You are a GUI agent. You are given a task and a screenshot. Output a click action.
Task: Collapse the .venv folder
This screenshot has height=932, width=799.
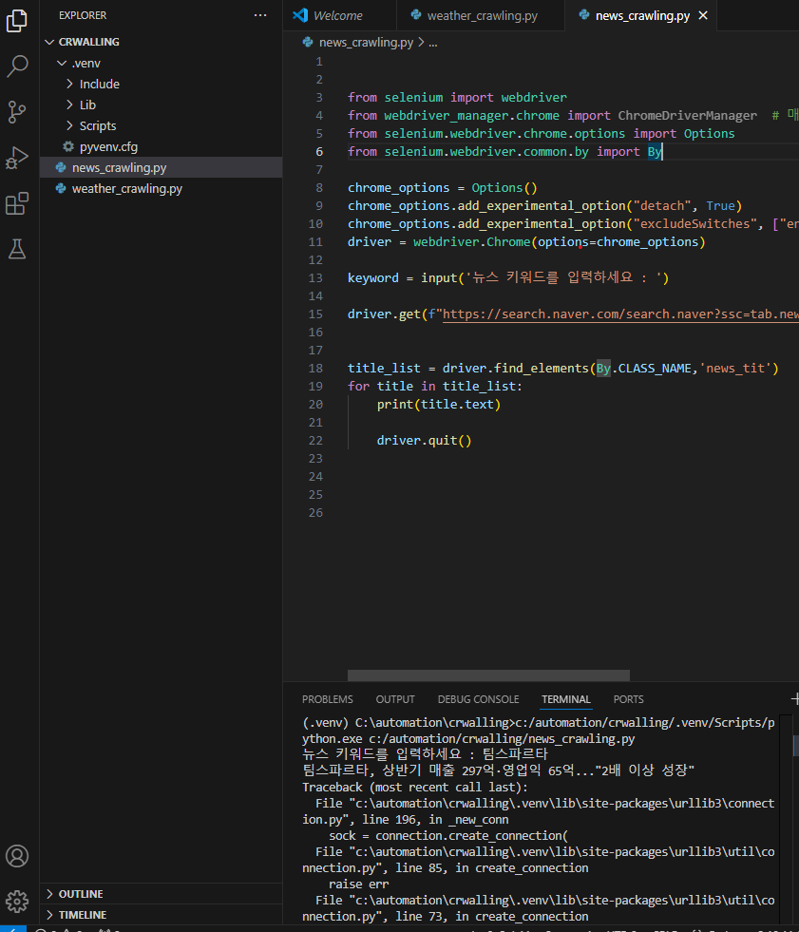point(61,63)
